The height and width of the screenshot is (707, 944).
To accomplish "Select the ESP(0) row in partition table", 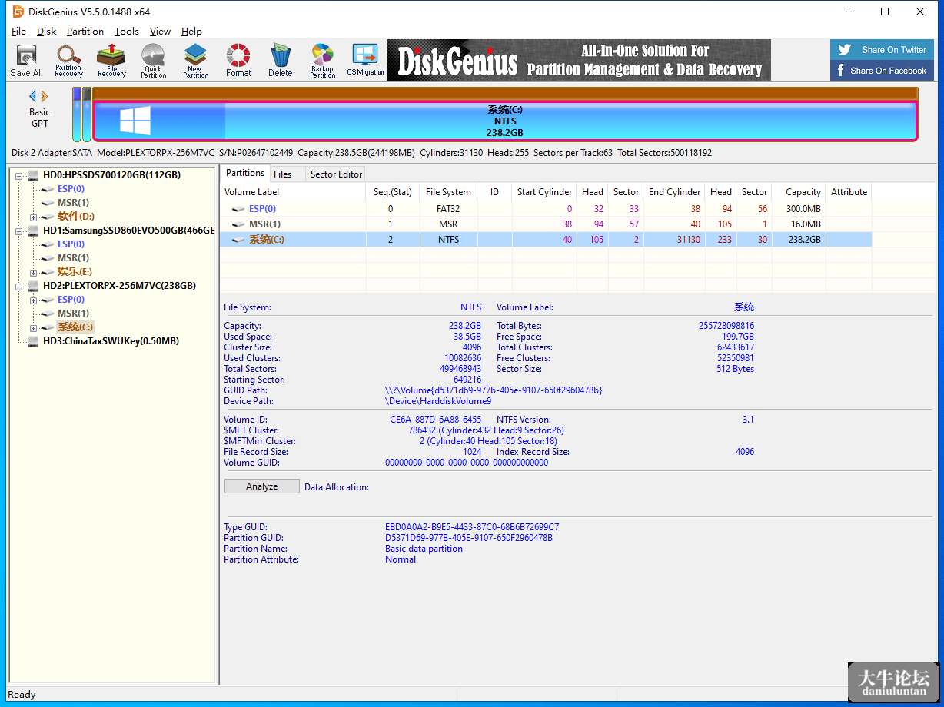I will [546, 209].
